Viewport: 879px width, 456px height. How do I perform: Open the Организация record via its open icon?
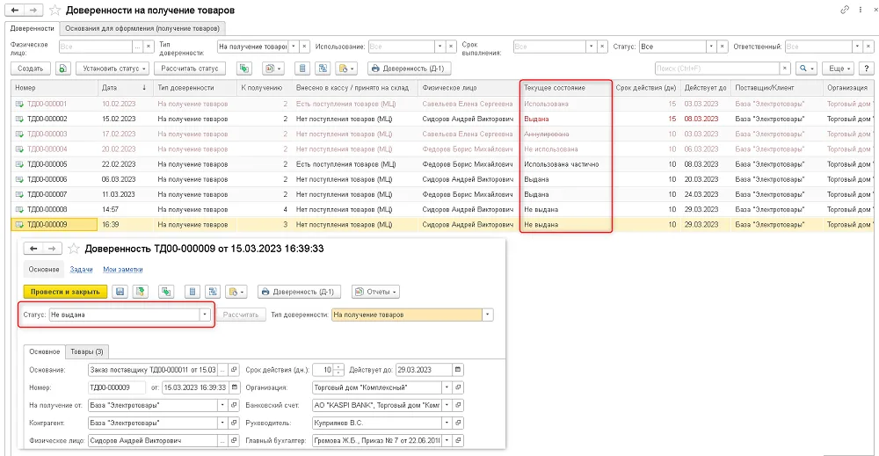point(458,387)
